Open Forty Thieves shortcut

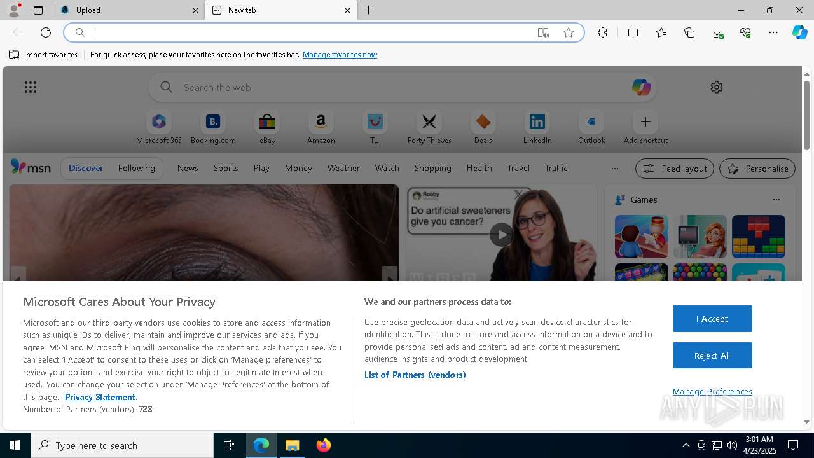click(429, 128)
